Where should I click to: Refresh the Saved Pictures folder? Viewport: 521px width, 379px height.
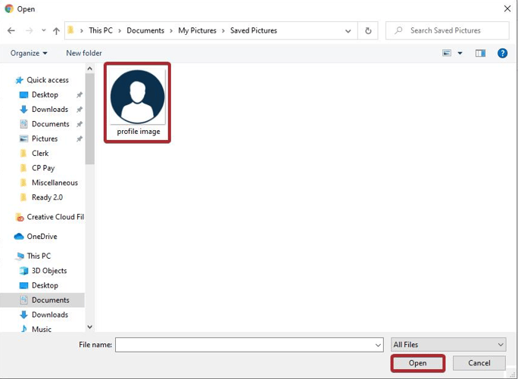(x=368, y=31)
